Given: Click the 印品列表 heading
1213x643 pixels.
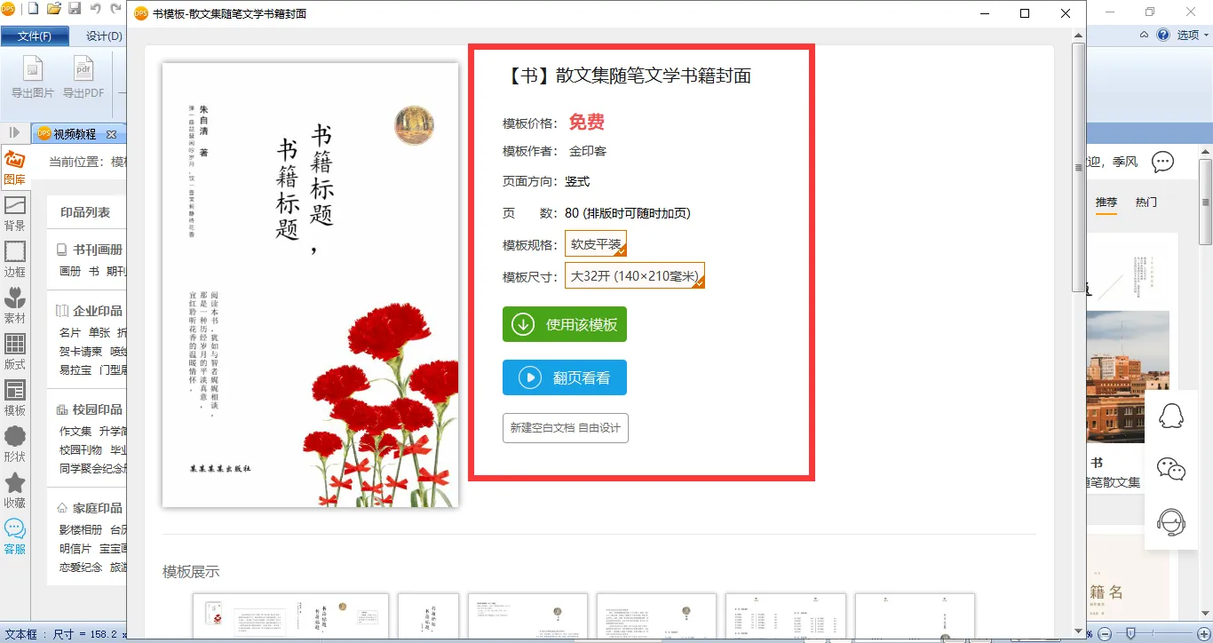Looking at the screenshot, I should [85, 212].
